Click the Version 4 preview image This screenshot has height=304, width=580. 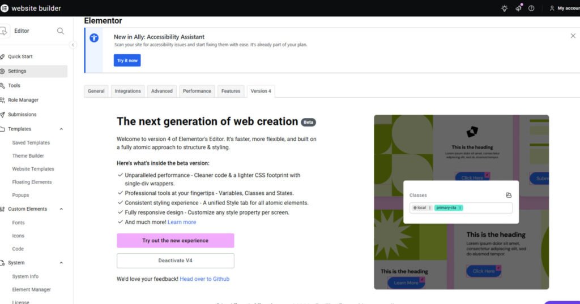coord(461,202)
